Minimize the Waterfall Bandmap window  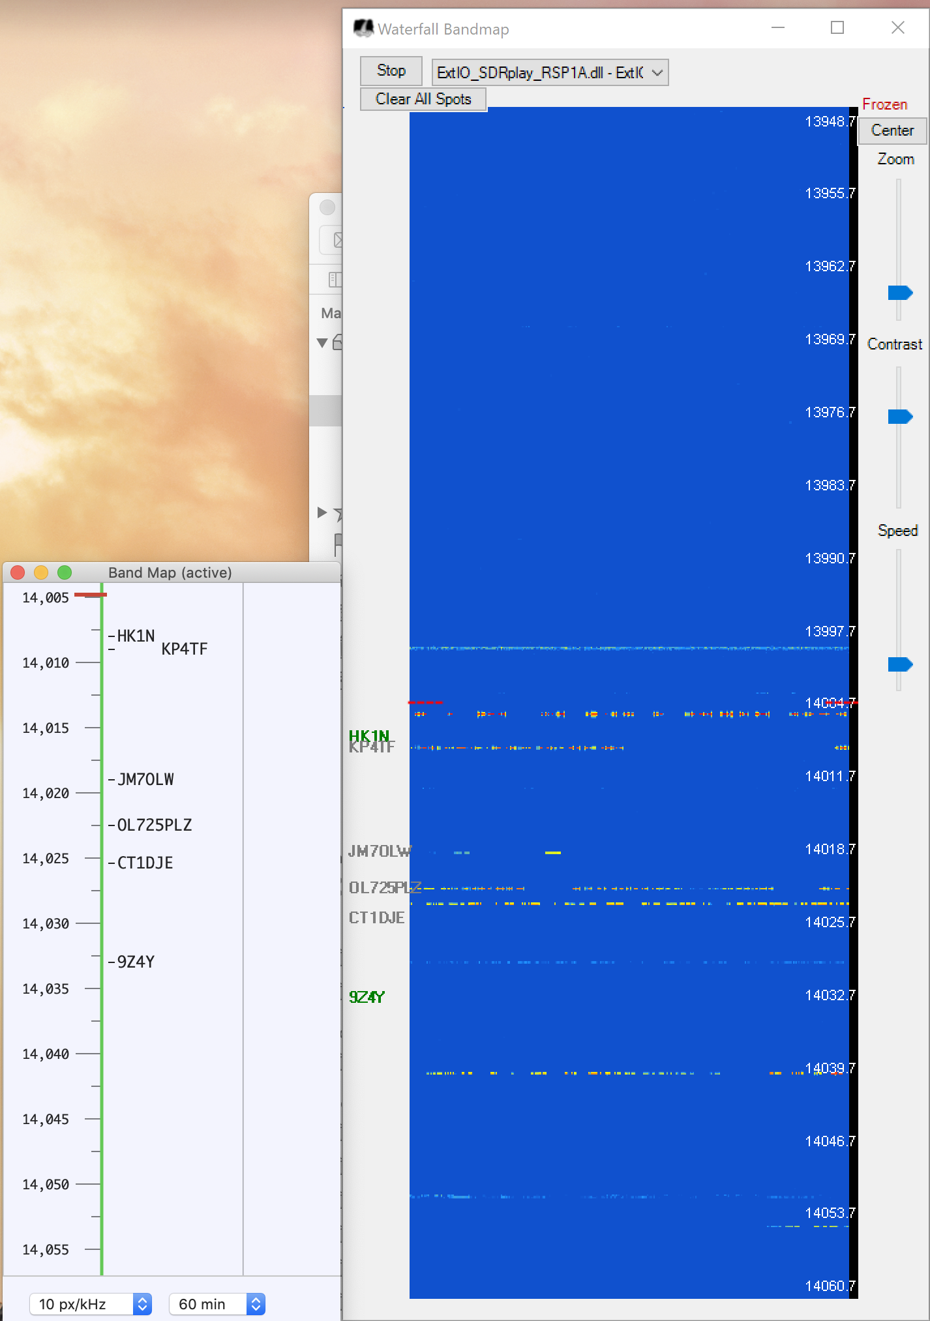click(x=777, y=28)
